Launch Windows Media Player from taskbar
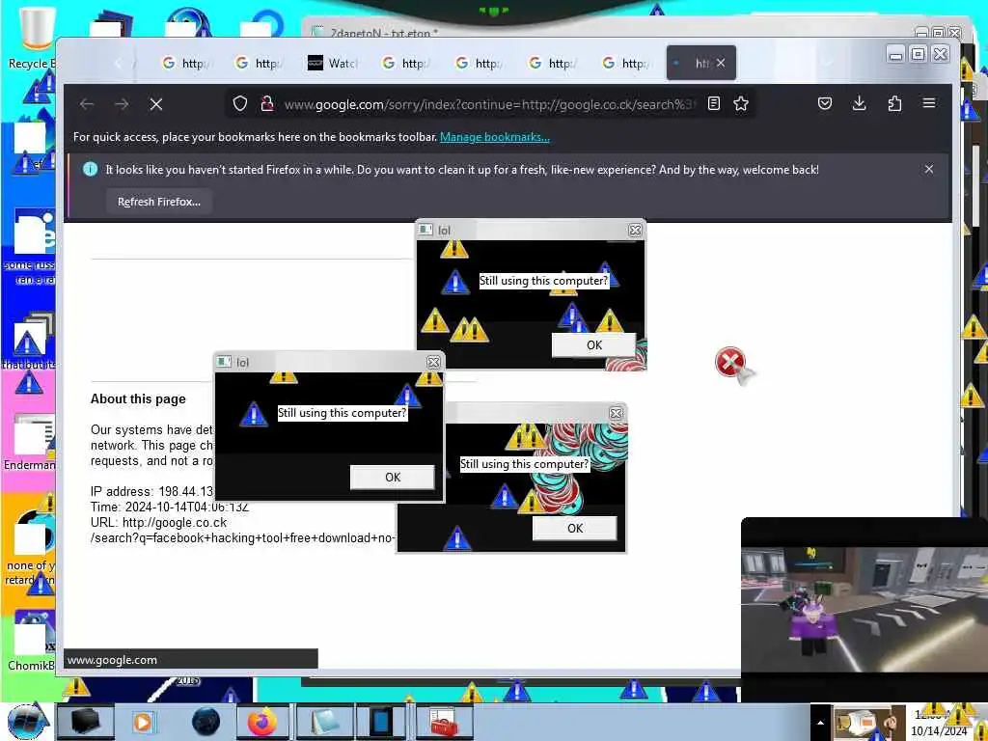This screenshot has height=741, width=988. point(143,722)
